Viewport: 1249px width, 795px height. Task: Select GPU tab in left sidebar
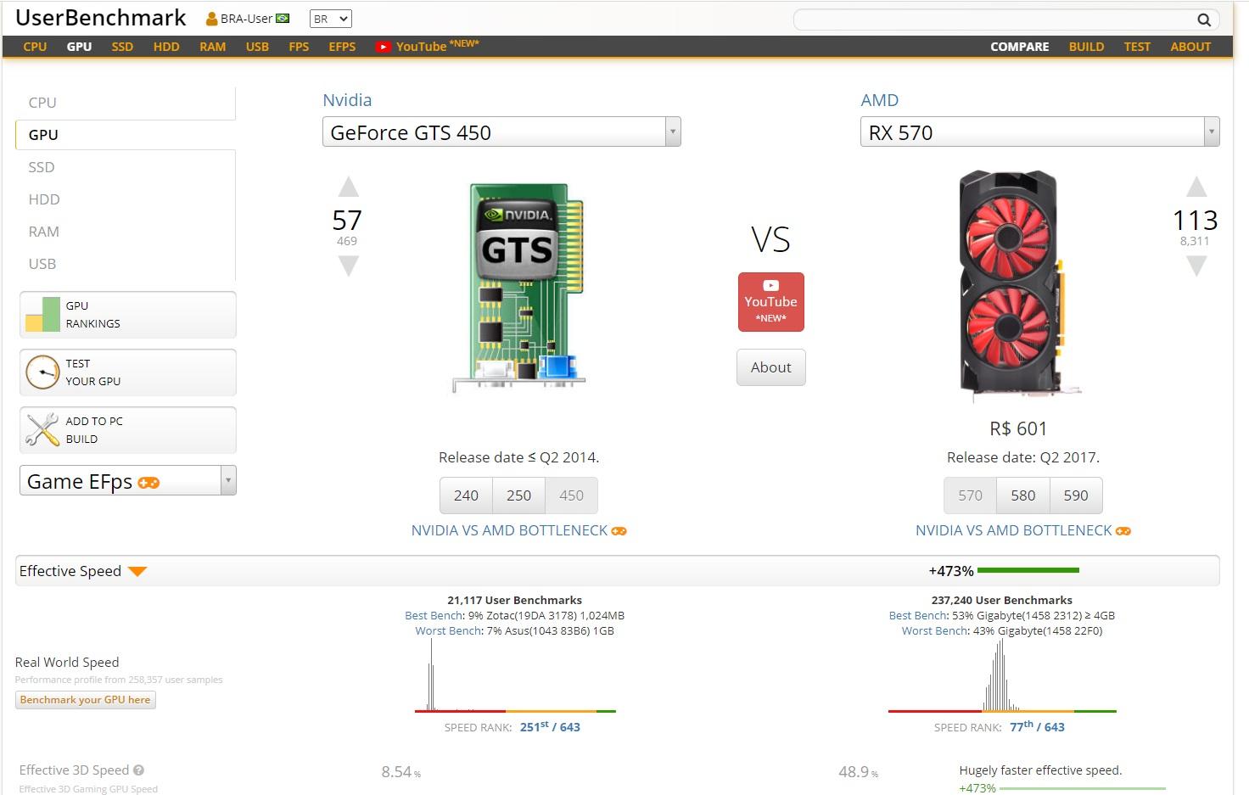126,135
